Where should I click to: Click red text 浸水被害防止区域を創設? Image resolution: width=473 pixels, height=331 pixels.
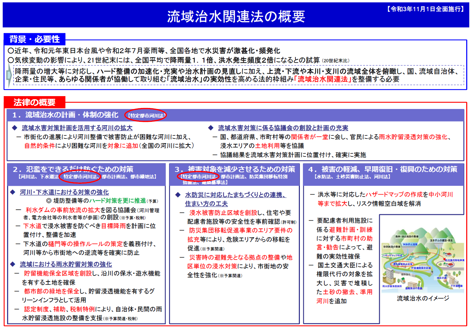tap(223, 213)
